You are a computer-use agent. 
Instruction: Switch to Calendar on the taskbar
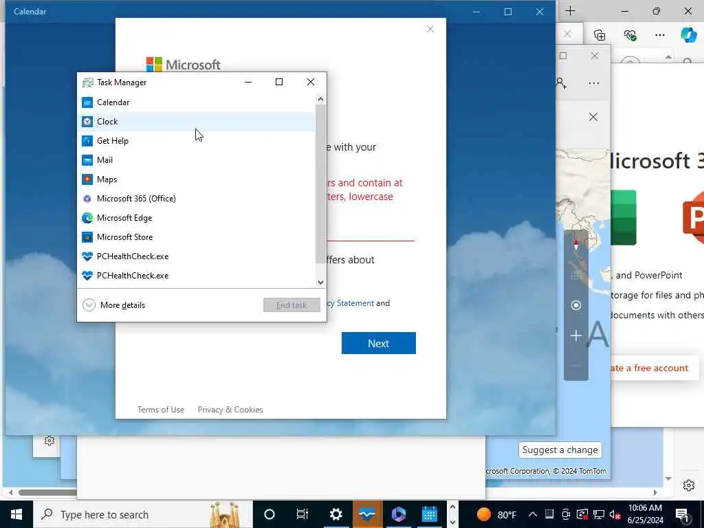point(430,514)
